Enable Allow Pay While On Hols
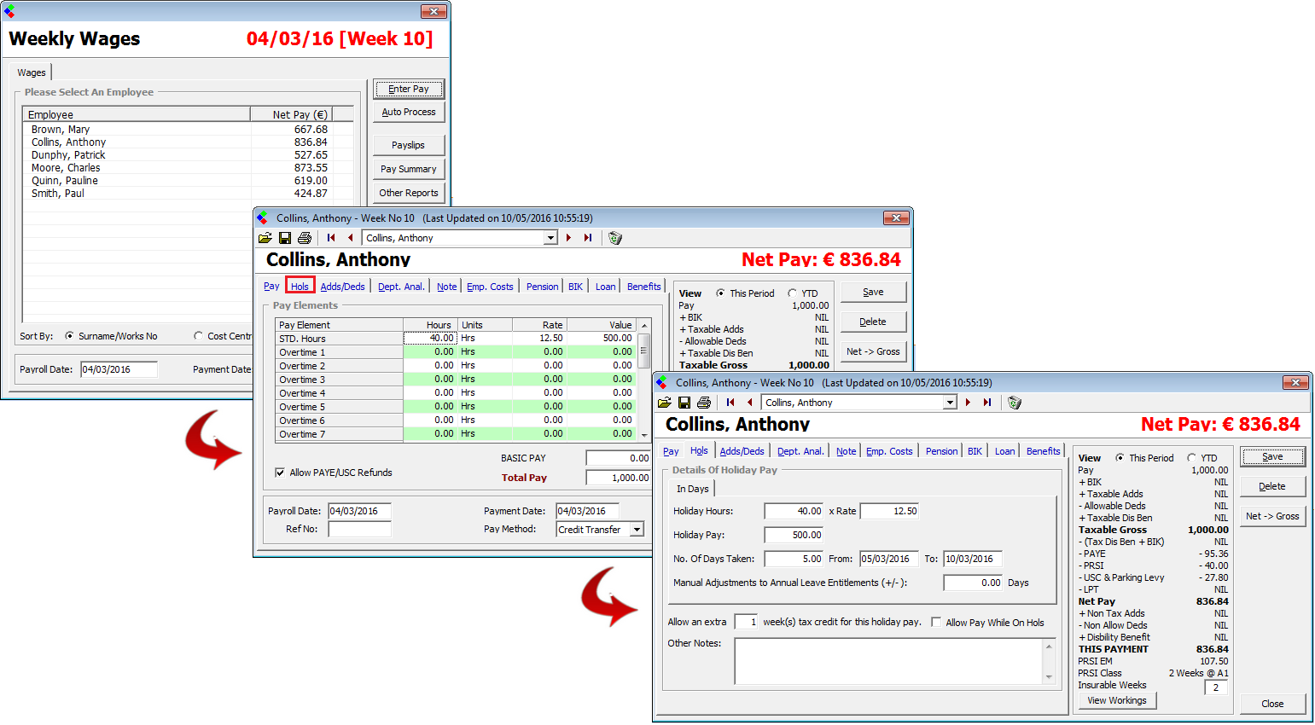This screenshot has height=725, width=1315. click(x=936, y=623)
